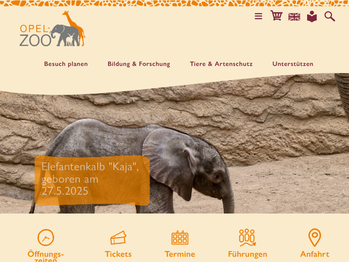Open the hamburger menu icon
349x262 pixels.
[258, 16]
